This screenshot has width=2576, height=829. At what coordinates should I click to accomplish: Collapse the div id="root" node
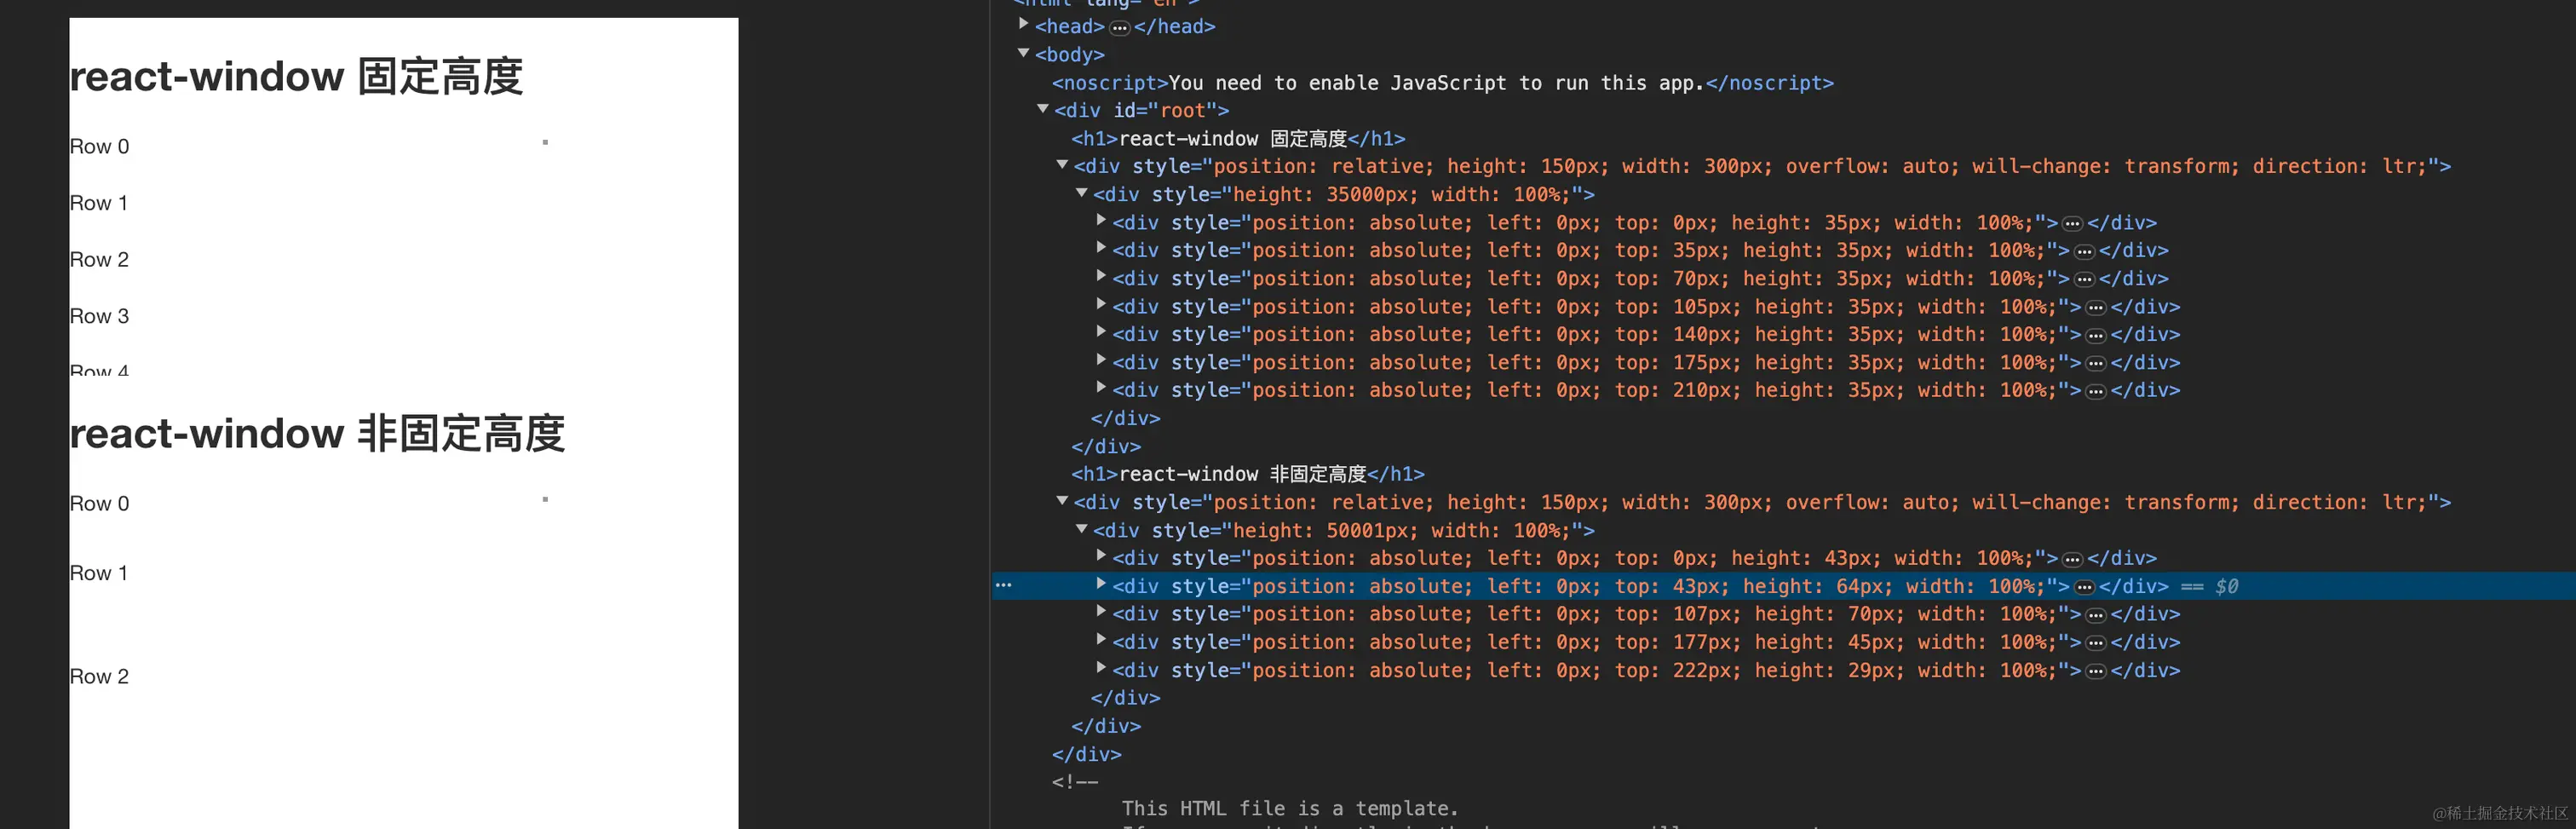click(x=1043, y=109)
